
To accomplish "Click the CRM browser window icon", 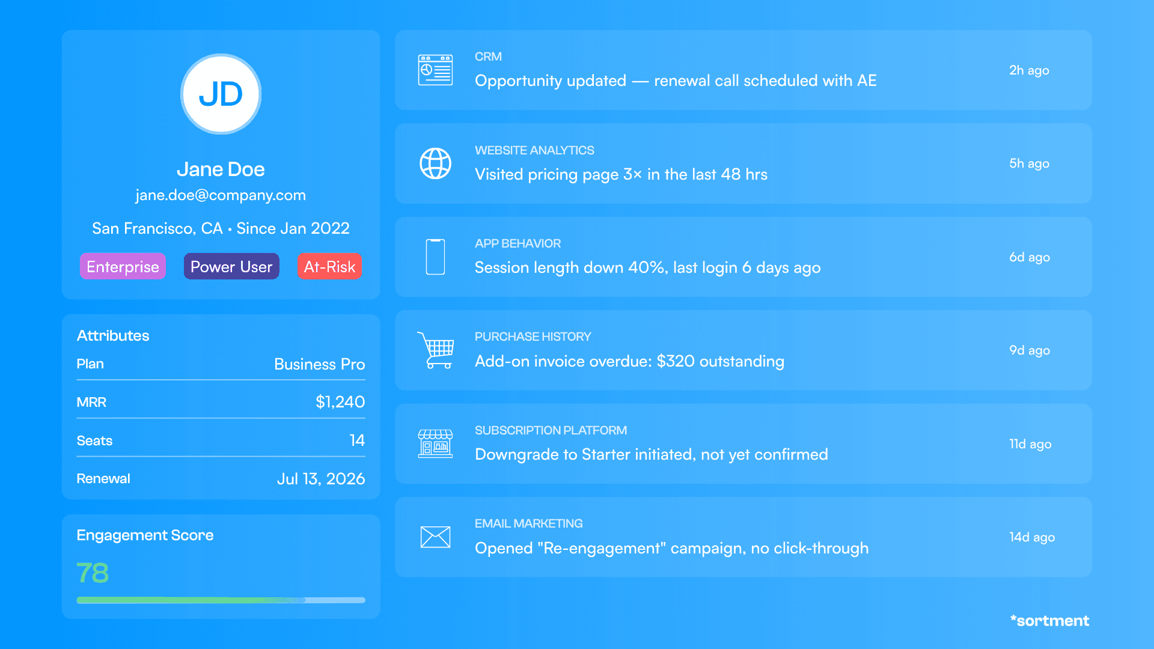I will tap(435, 70).
